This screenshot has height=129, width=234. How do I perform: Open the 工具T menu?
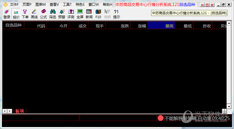(x=67, y=5)
